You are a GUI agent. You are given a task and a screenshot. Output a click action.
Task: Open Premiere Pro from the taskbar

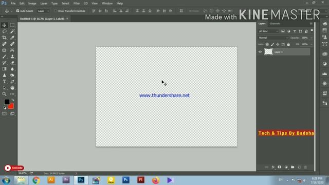(66, 180)
